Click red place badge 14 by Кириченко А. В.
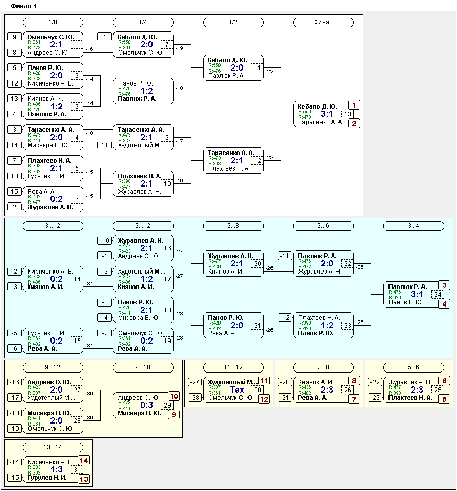Image resolution: width=457 pixels, height=491 pixels. pos(83,461)
